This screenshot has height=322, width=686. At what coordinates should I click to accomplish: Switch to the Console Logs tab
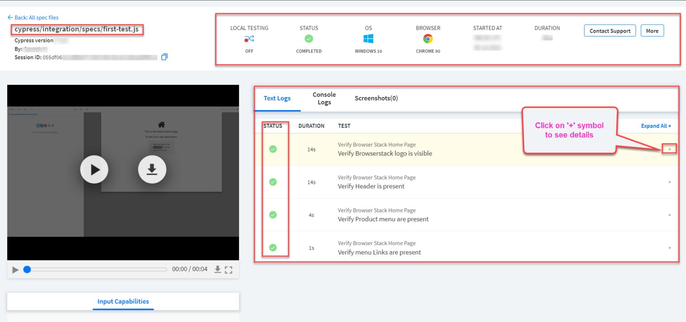pyautogui.click(x=324, y=98)
